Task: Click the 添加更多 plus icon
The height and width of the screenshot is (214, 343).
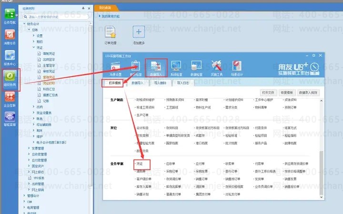Action: [139, 32]
